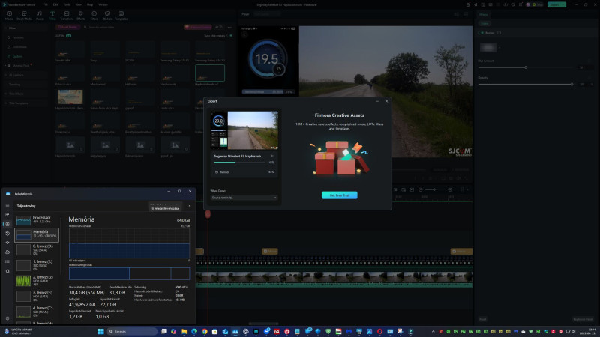Click timeline zoom out minus icon
Screen dimensions: 600x337
coord(421,189)
